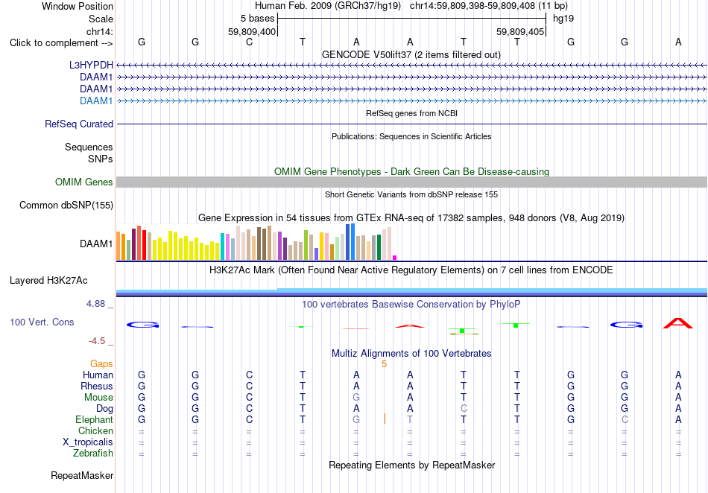Click 'Basewise Conservation by PhyloP' title
The width and height of the screenshot is (708, 493).
pyautogui.click(x=411, y=304)
